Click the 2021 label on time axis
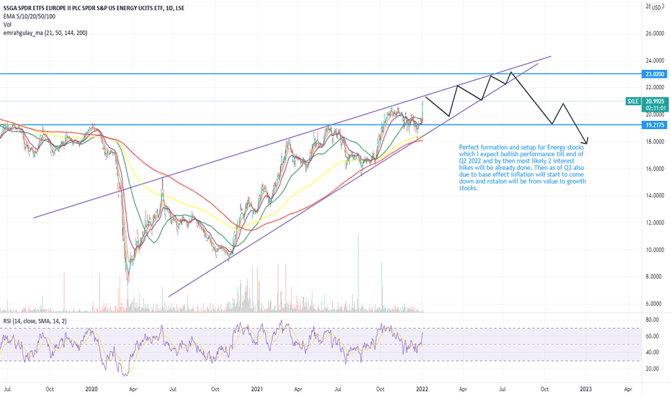 (x=257, y=389)
